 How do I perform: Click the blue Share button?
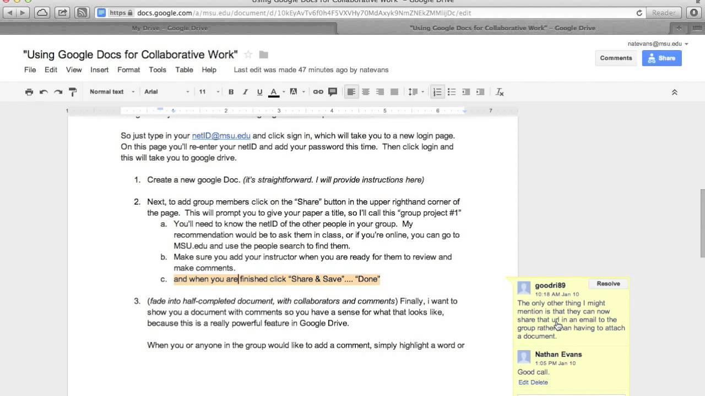[x=661, y=58]
